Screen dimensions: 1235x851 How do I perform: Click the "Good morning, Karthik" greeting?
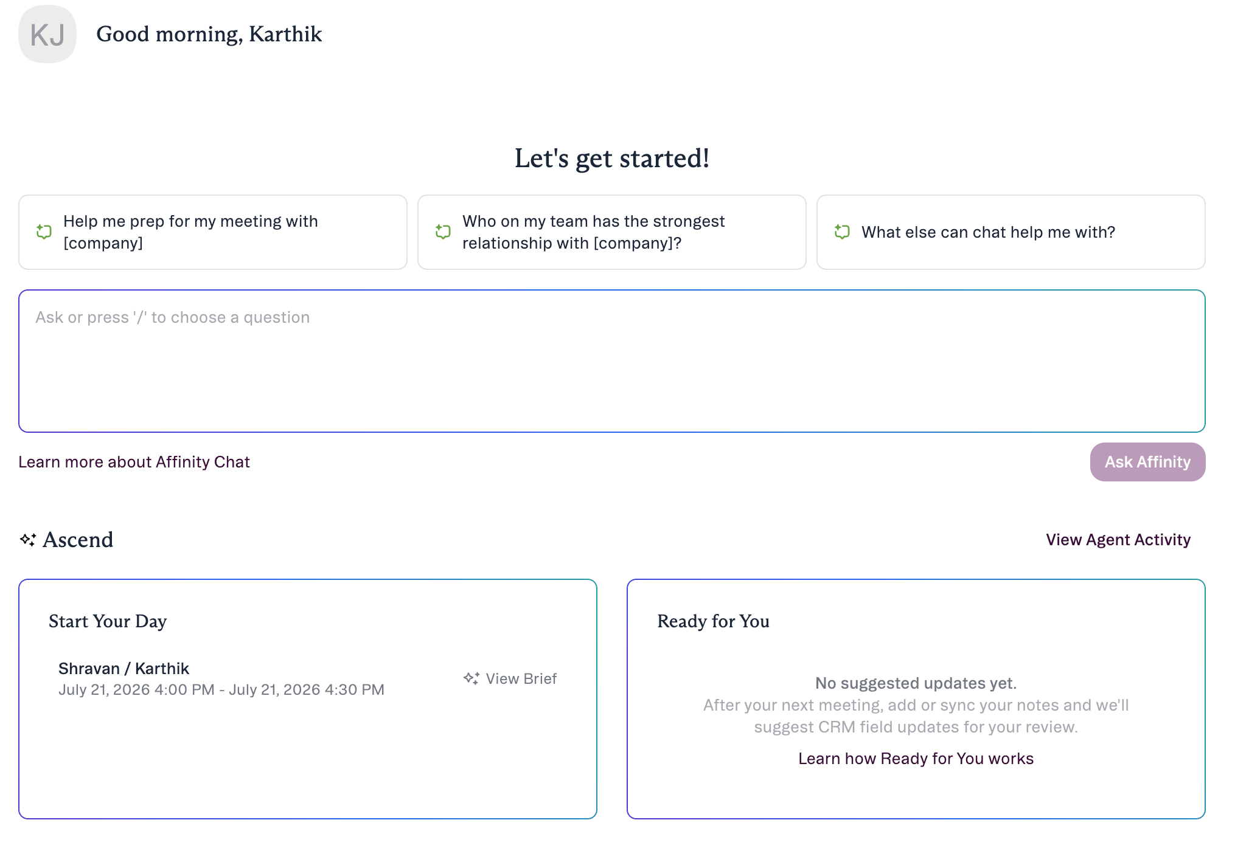coord(209,34)
